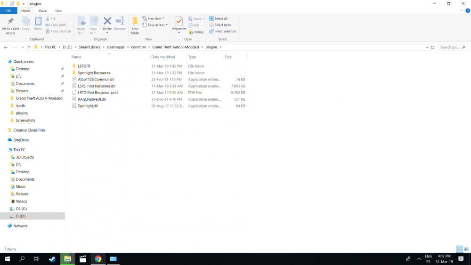Click the Rename ribbon icon
The height and width of the screenshot is (265, 471).
point(120,21)
